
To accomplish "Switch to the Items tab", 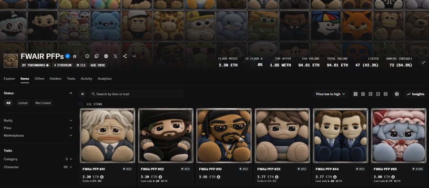I will (x=25, y=79).
